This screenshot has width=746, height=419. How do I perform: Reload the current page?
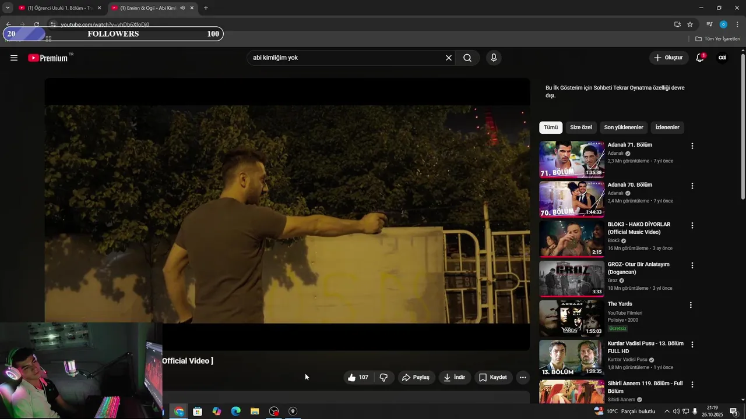point(36,24)
